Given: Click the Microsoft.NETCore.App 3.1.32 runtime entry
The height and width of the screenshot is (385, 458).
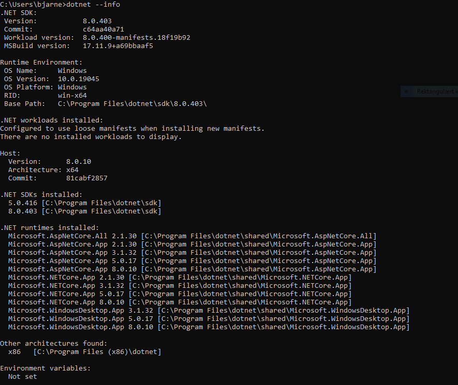Looking at the screenshot, I should (x=180, y=286).
